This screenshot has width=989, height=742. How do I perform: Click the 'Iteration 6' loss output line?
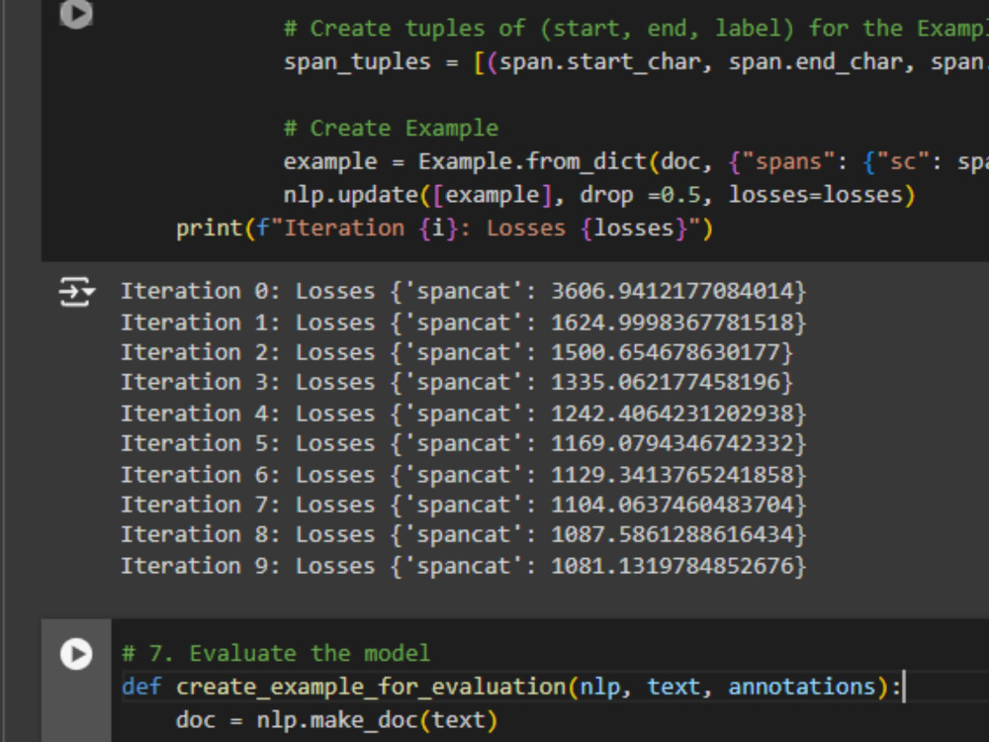[464, 475]
